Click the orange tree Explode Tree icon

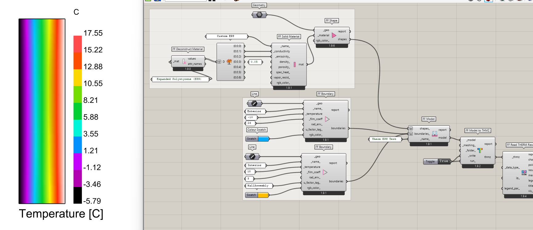pyautogui.click(x=229, y=62)
